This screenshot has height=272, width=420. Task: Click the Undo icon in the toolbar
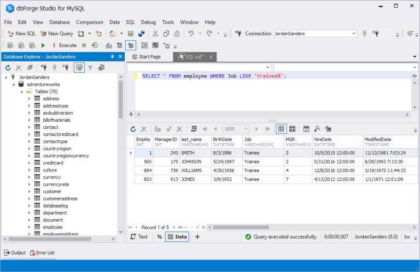tap(191, 33)
